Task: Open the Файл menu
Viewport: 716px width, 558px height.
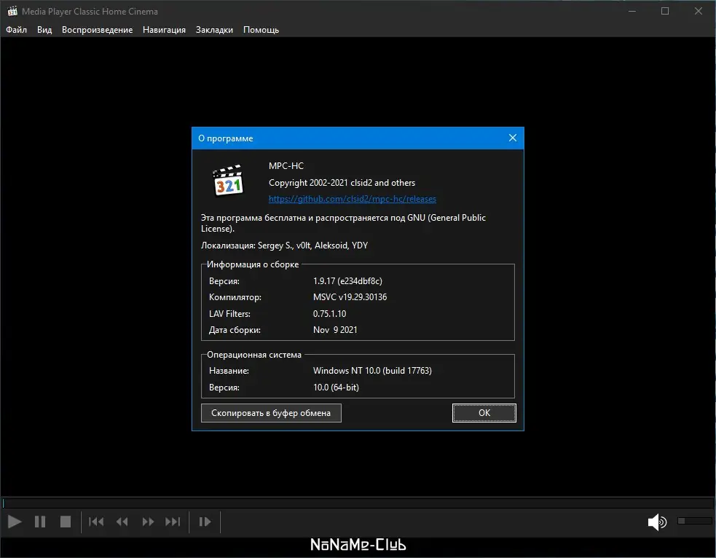Action: click(17, 30)
